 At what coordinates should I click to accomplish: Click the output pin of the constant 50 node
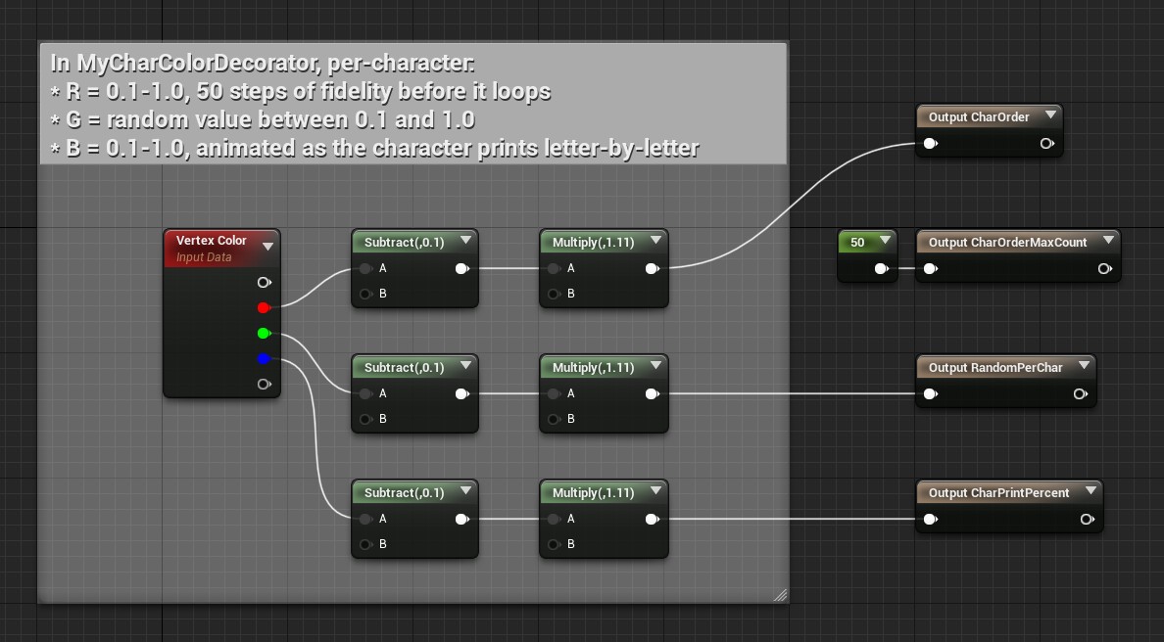pos(881,269)
